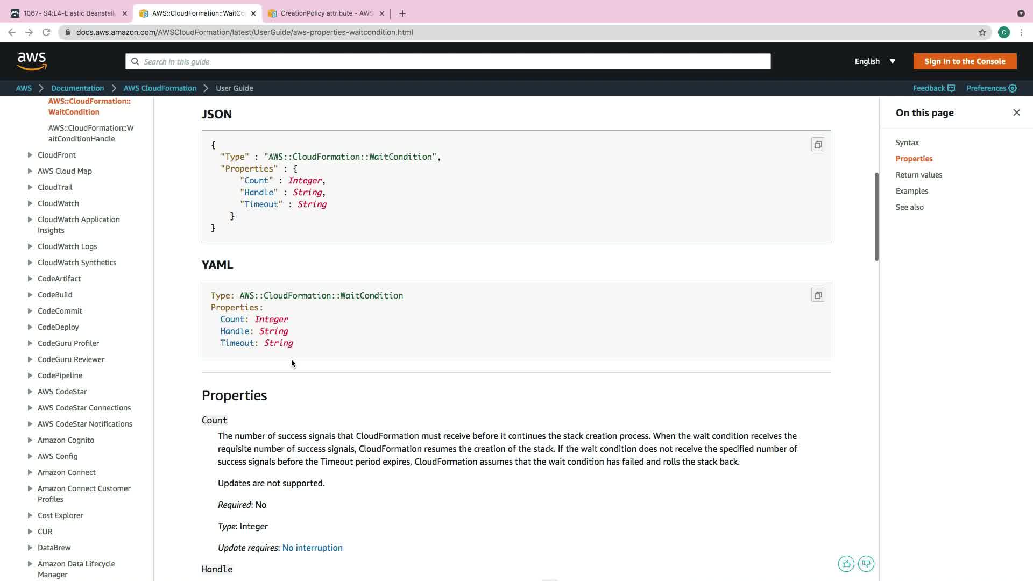
Task: Copy the YAML code block
Action: (818, 295)
